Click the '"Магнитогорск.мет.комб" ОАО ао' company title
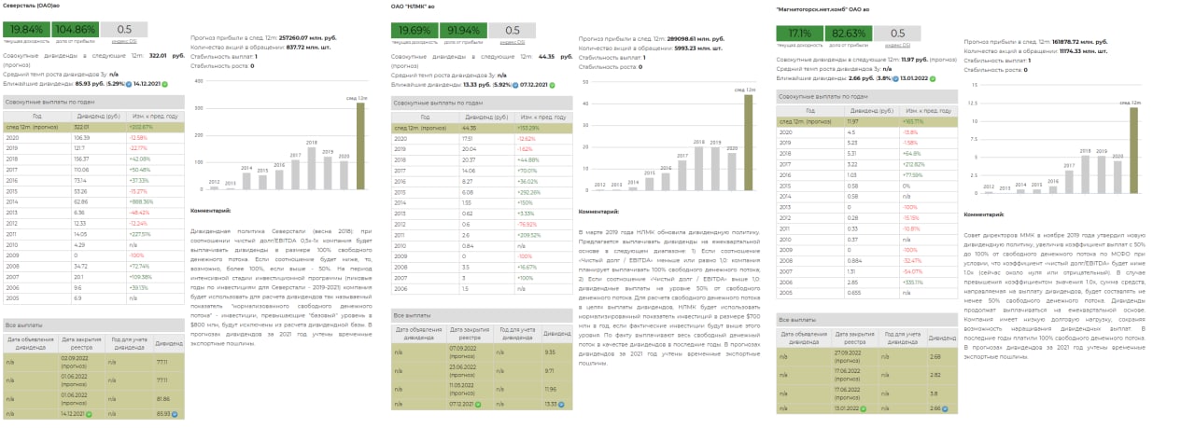Screen dimensions: 1195x428 click(822, 9)
